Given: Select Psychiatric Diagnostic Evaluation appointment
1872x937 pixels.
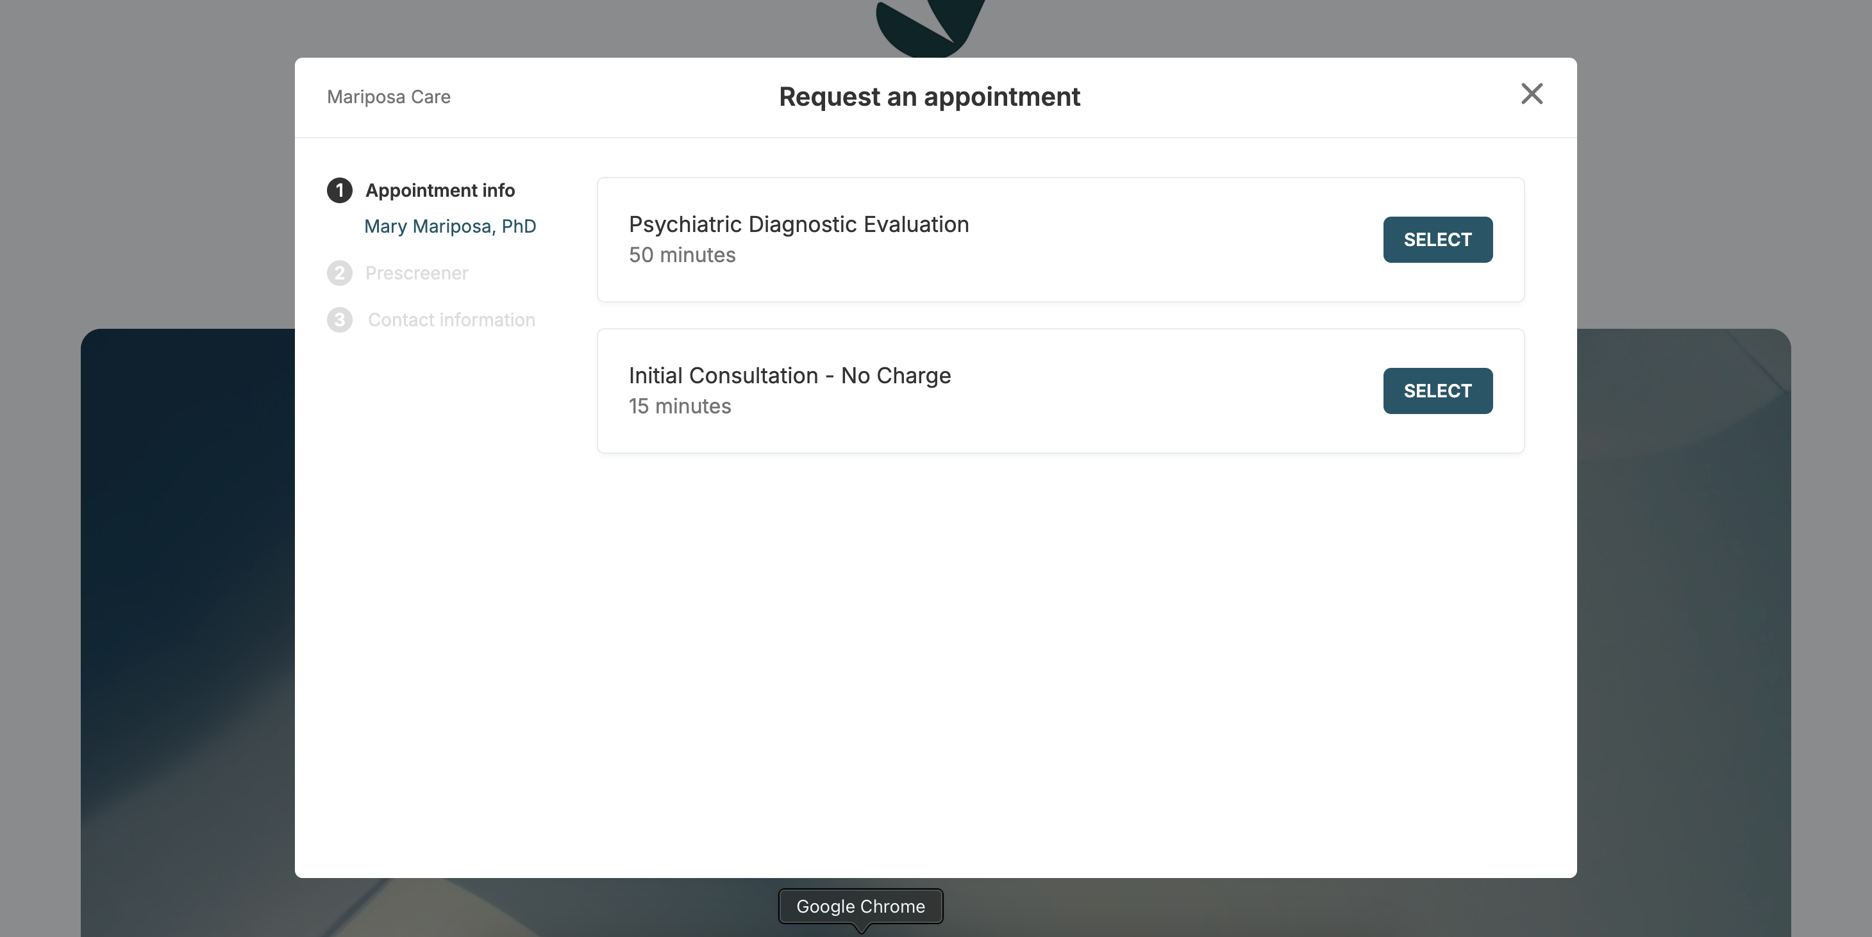Looking at the screenshot, I should 1437,240.
